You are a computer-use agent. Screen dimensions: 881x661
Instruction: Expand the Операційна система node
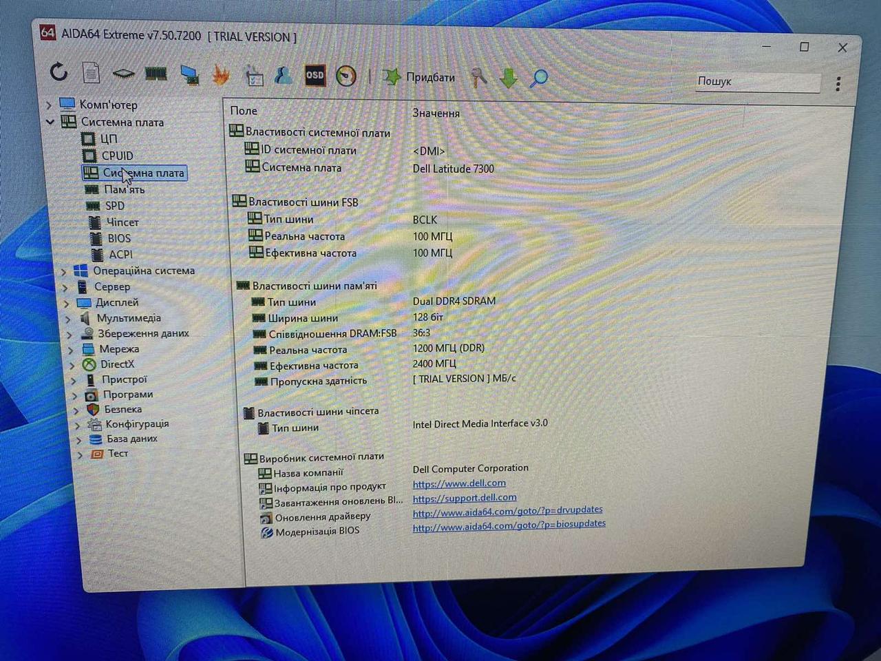63,271
